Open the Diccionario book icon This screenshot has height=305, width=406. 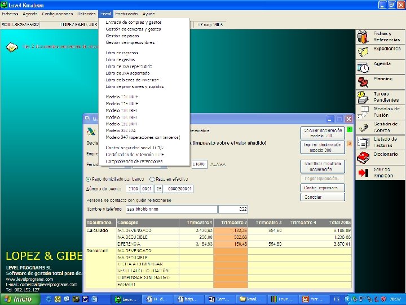pyautogui.click(x=363, y=158)
